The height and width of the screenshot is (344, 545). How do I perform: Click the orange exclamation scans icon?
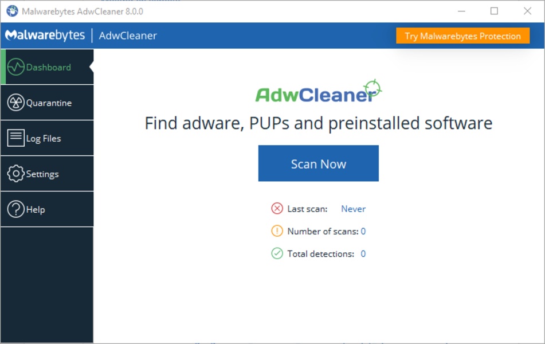(277, 231)
